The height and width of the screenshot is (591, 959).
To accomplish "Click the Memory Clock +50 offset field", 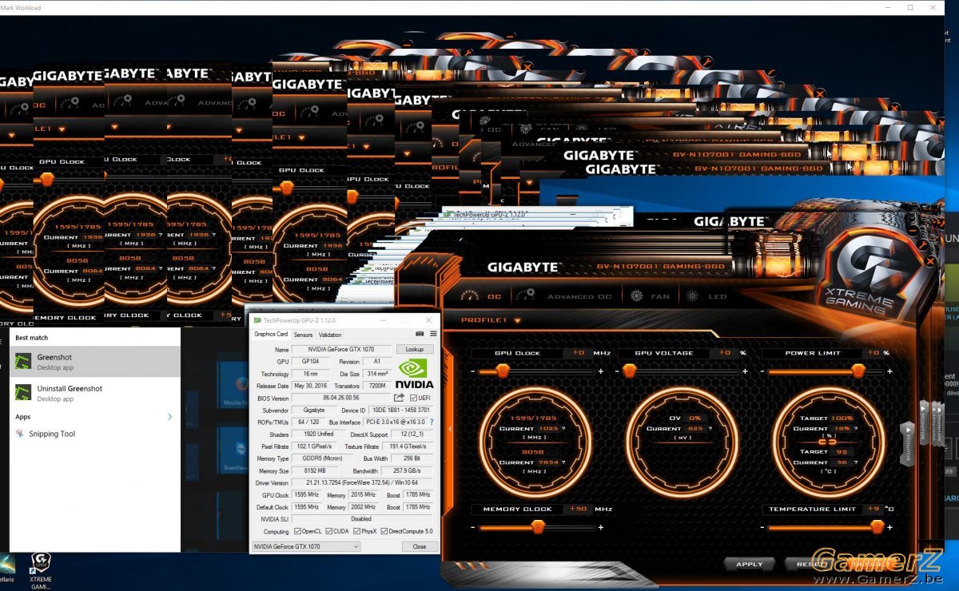I will point(576,509).
